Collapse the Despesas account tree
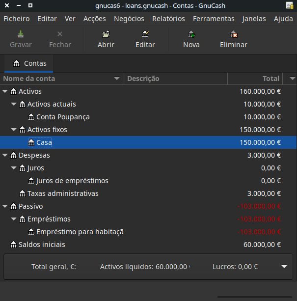Image resolution: width=297 pixels, height=301 pixels. pos(5,155)
